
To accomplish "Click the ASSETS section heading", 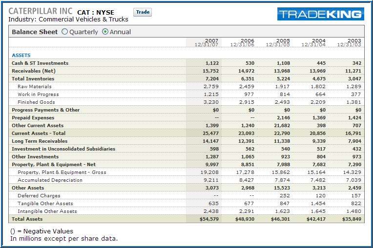I will click(21, 55).
